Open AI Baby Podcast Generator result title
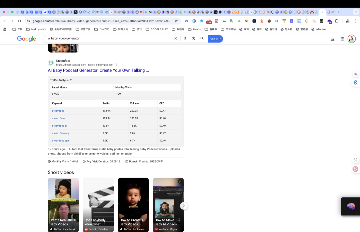 point(98,70)
